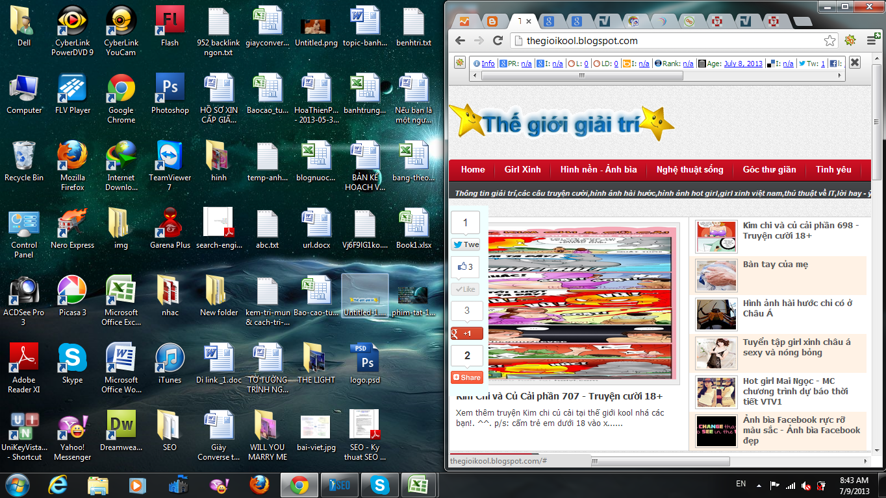The image size is (886, 498).
Task: Open Skype from the taskbar
Action: coord(379,484)
